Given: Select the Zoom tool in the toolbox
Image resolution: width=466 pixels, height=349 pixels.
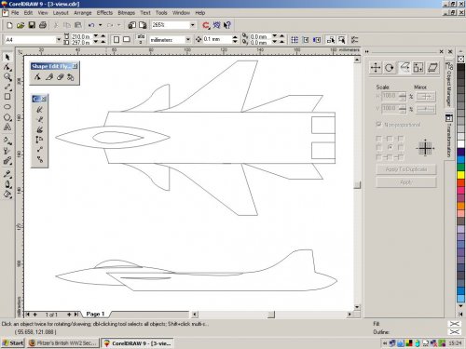Looking at the screenshot, I should (x=7, y=77).
